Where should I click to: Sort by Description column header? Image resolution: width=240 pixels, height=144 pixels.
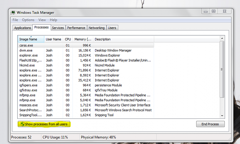124,39
